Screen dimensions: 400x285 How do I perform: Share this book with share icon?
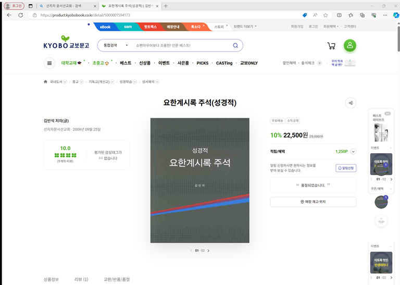click(351, 103)
